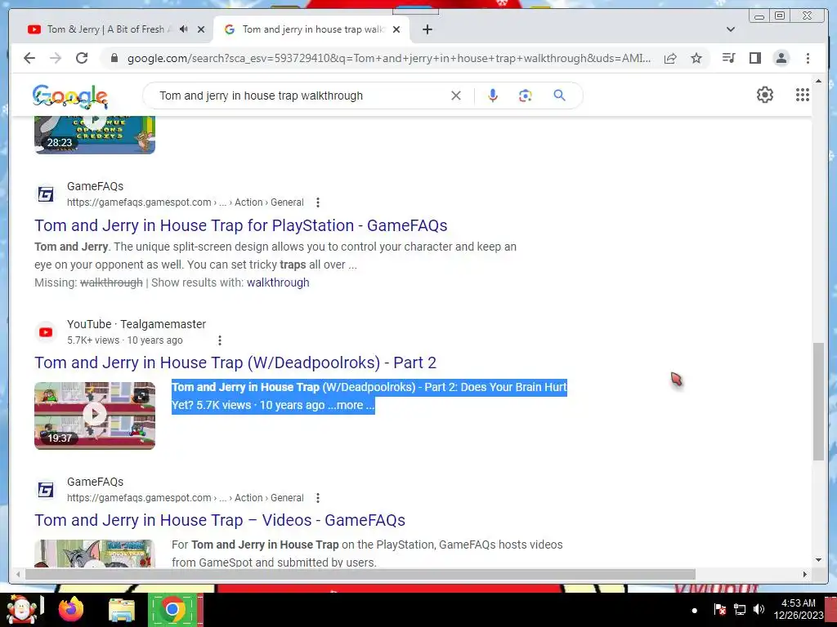Click the horizontal scroll right arrow
The width and height of the screenshot is (837, 627).
pyautogui.click(x=805, y=574)
